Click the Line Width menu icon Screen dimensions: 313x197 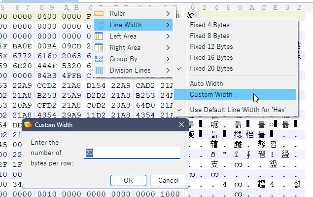click(x=99, y=25)
